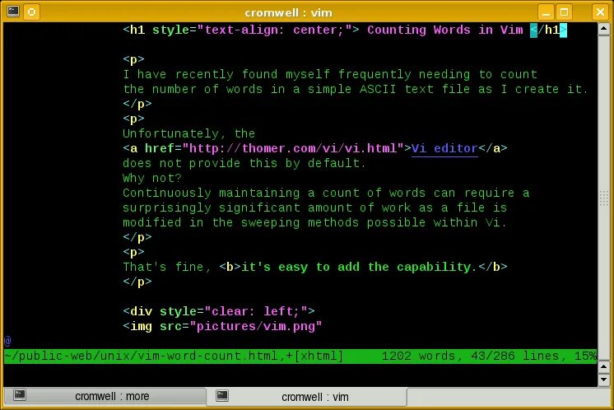This screenshot has height=410, width=614.
Task: Click the title text 'Counting Words in Vim'
Action: 444,30
